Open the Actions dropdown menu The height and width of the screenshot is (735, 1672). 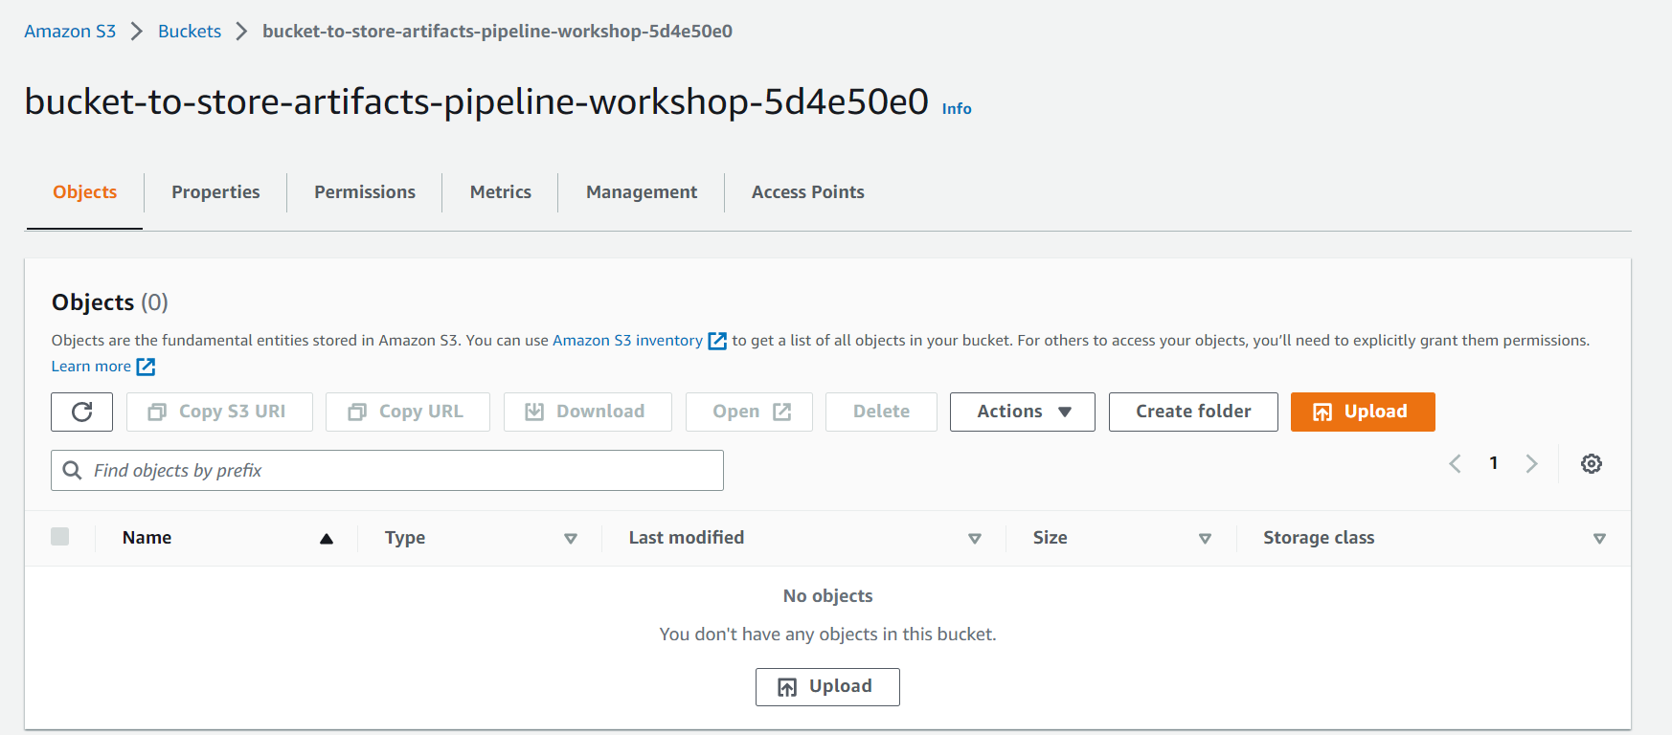[x=1022, y=412]
